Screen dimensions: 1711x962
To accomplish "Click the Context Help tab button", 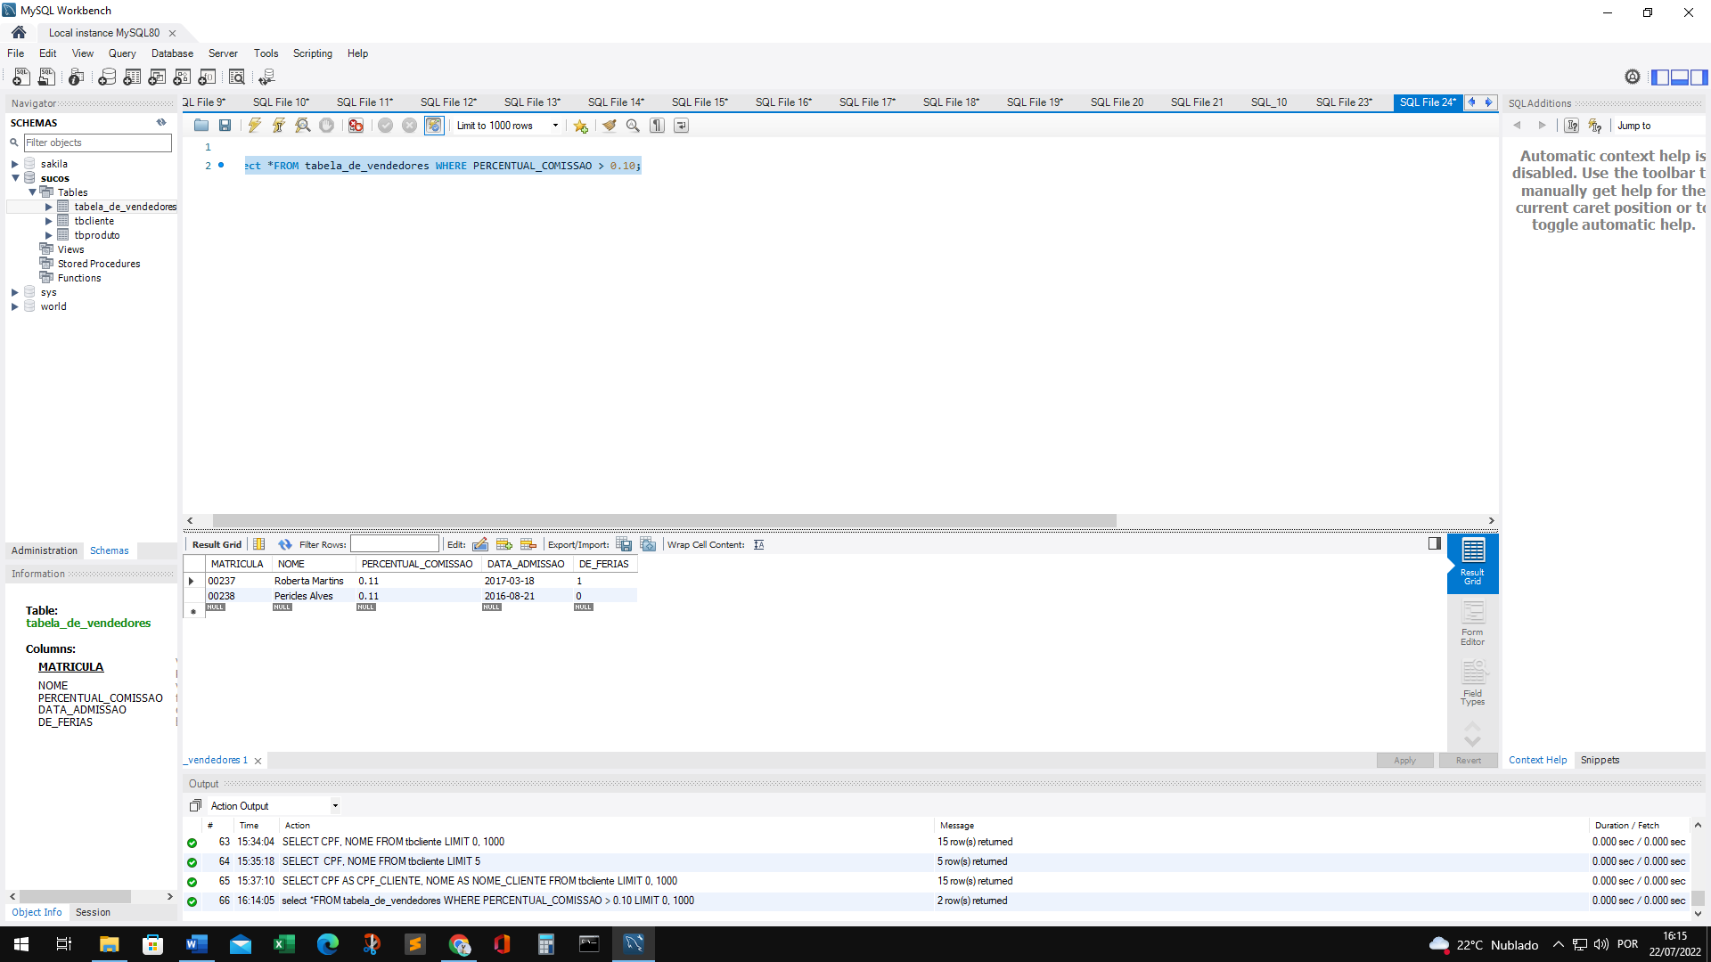I will point(1536,760).
